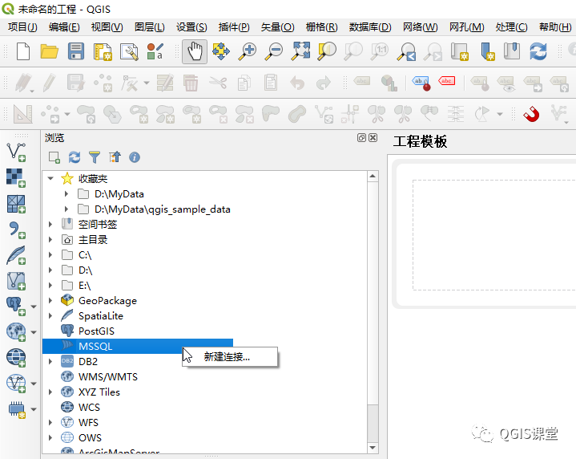Screen dimensions: 576x459
Task: Open the 数据库(D) menu
Action: [370, 26]
